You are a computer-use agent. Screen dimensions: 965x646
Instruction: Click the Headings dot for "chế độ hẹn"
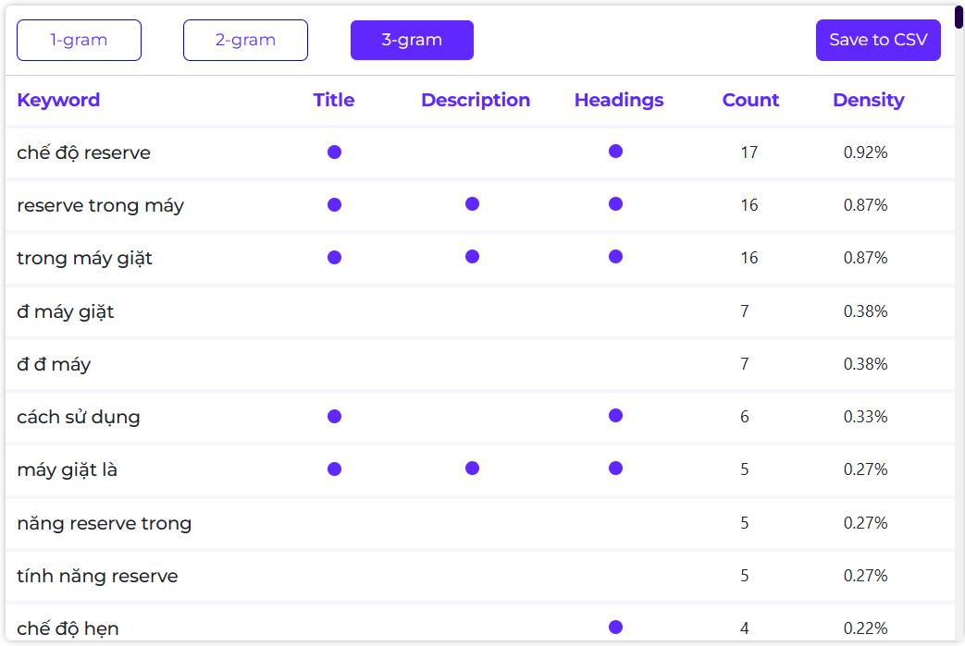(615, 628)
